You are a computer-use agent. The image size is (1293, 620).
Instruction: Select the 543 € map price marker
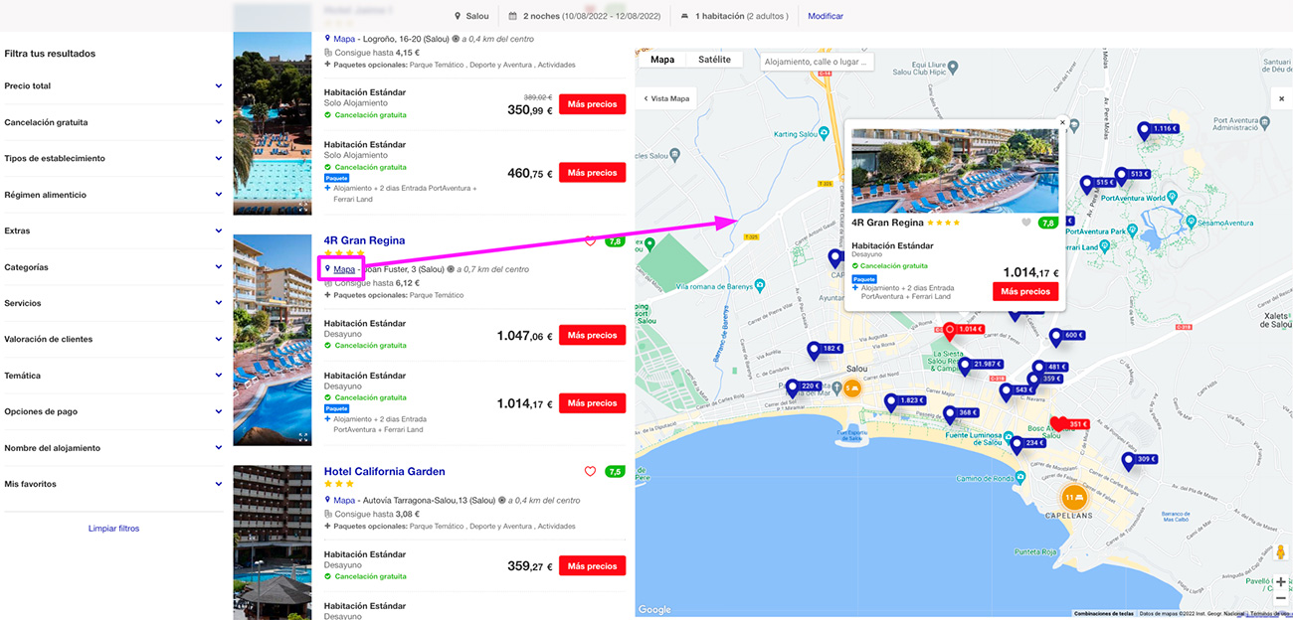coord(1017,390)
